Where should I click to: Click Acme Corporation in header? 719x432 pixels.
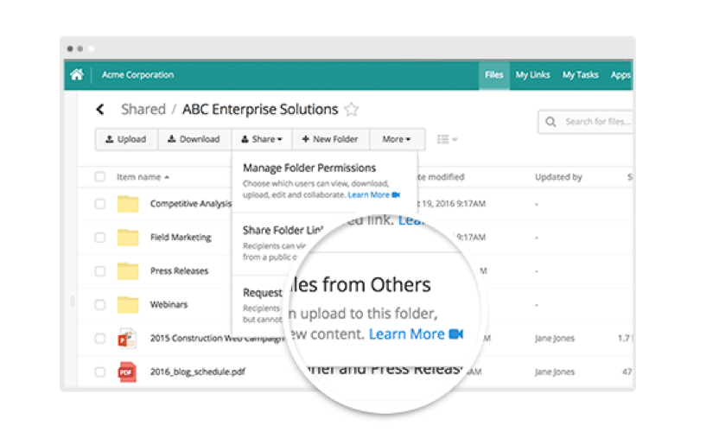pyautogui.click(x=137, y=75)
